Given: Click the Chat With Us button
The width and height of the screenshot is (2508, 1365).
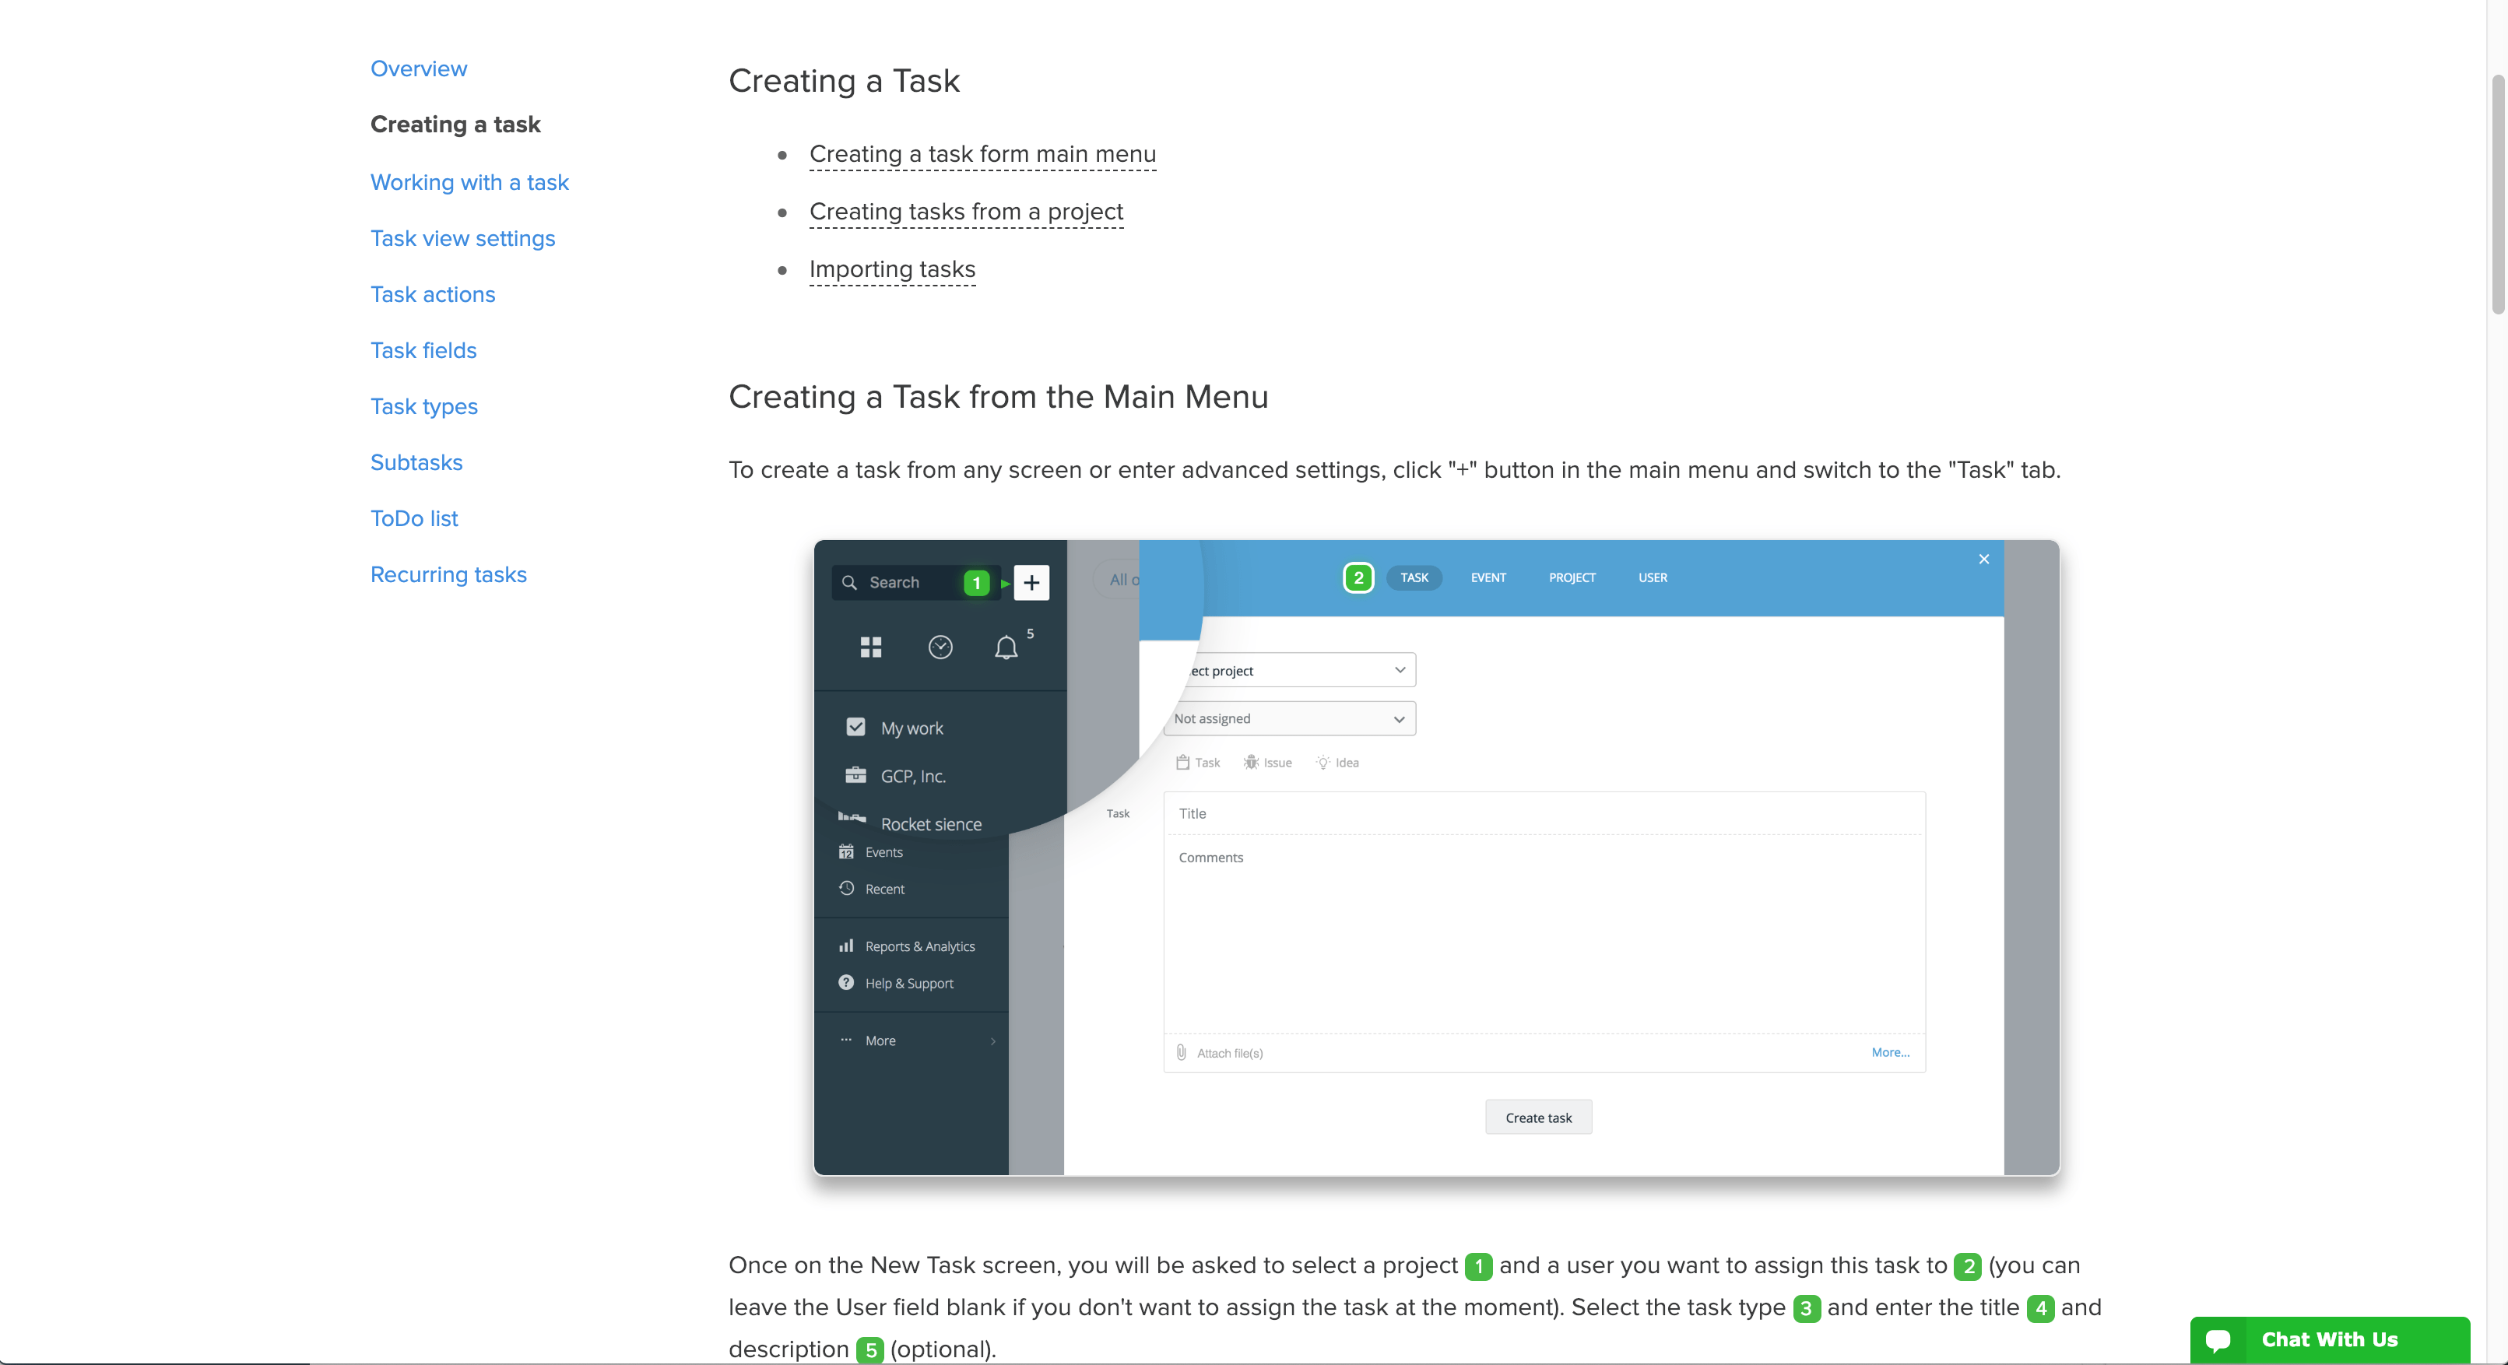Looking at the screenshot, I should (x=2329, y=1339).
